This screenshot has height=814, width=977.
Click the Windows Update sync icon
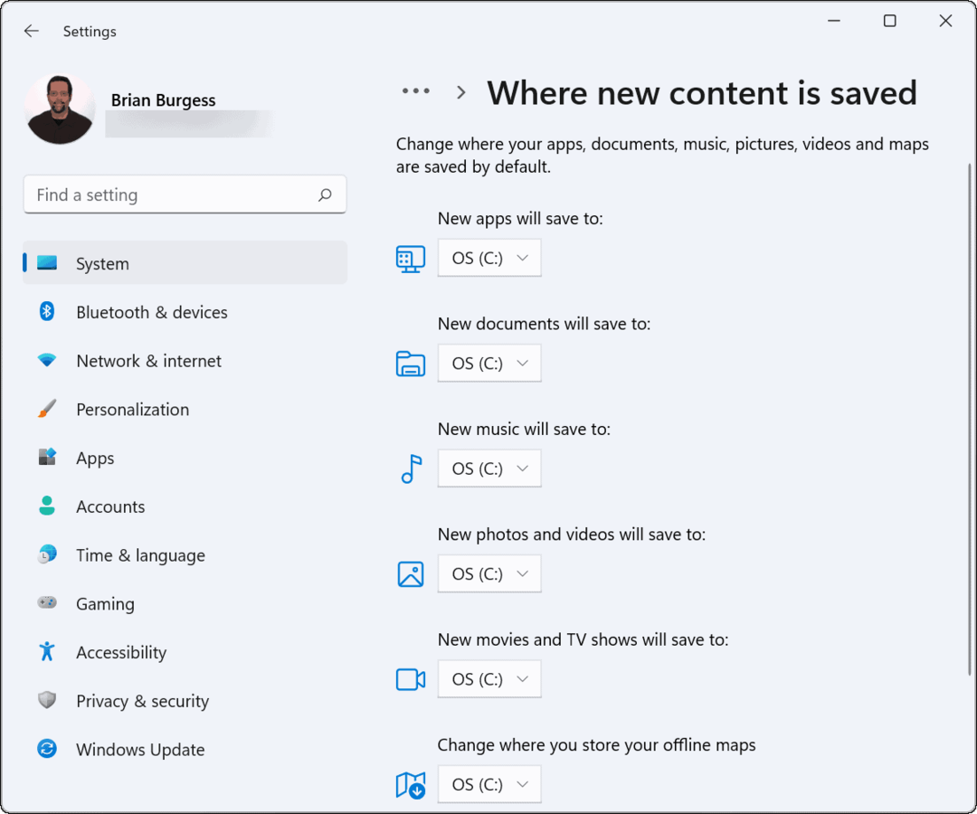click(x=47, y=749)
